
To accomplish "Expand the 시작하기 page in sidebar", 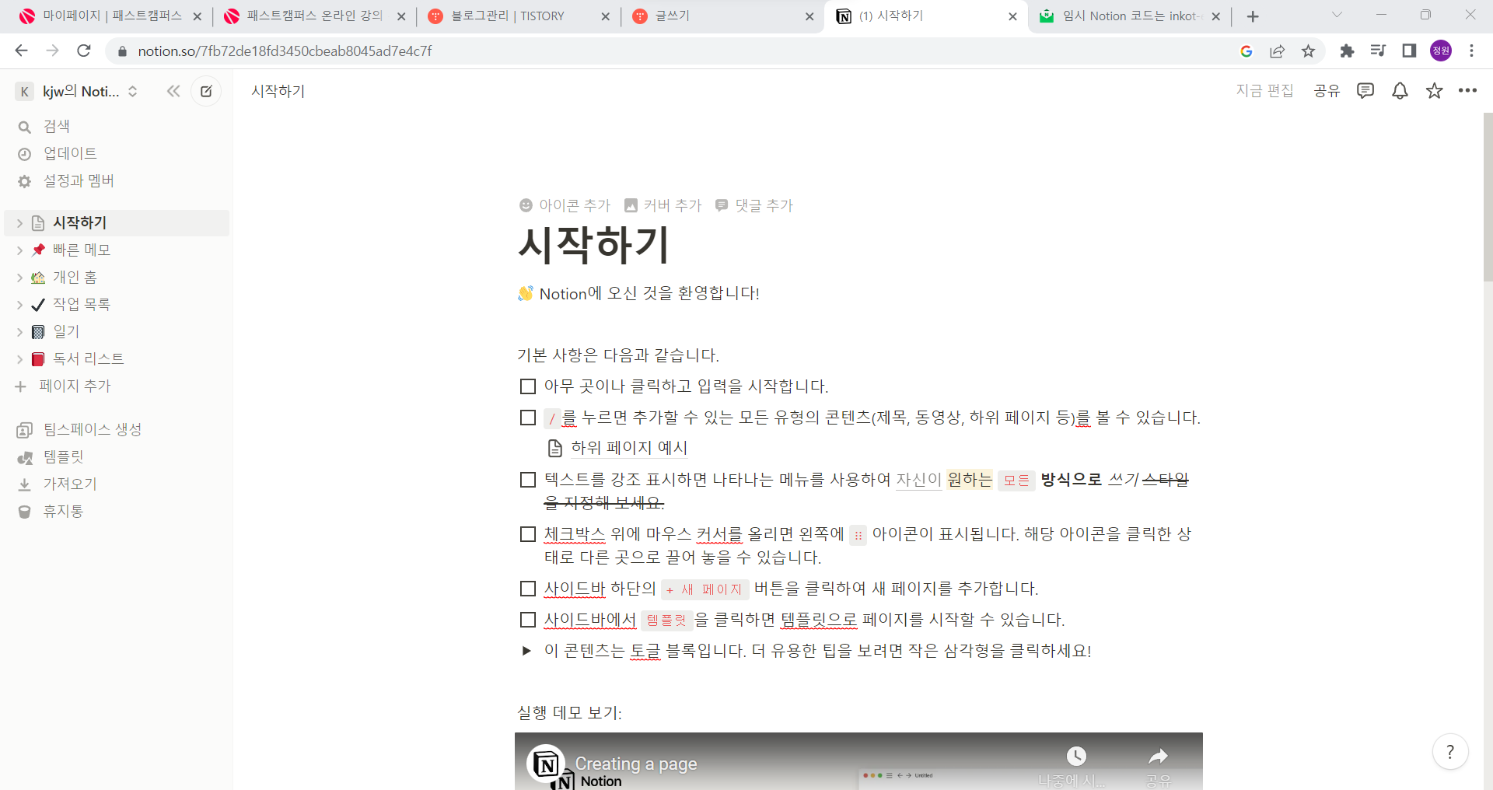I will tap(20, 223).
